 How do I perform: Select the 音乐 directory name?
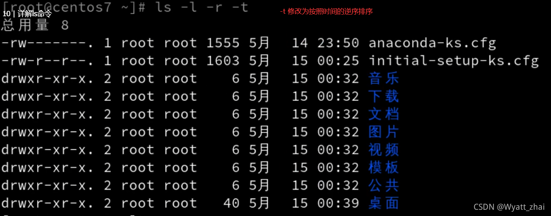[x=384, y=79]
